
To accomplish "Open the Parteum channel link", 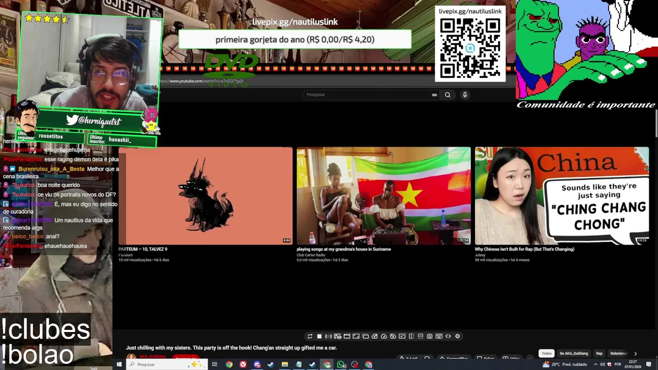I will pos(125,255).
